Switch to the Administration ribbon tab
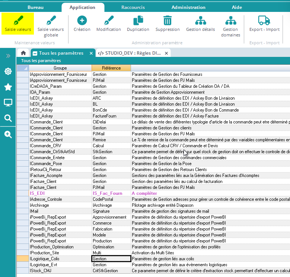 pyautogui.click(x=188, y=7)
